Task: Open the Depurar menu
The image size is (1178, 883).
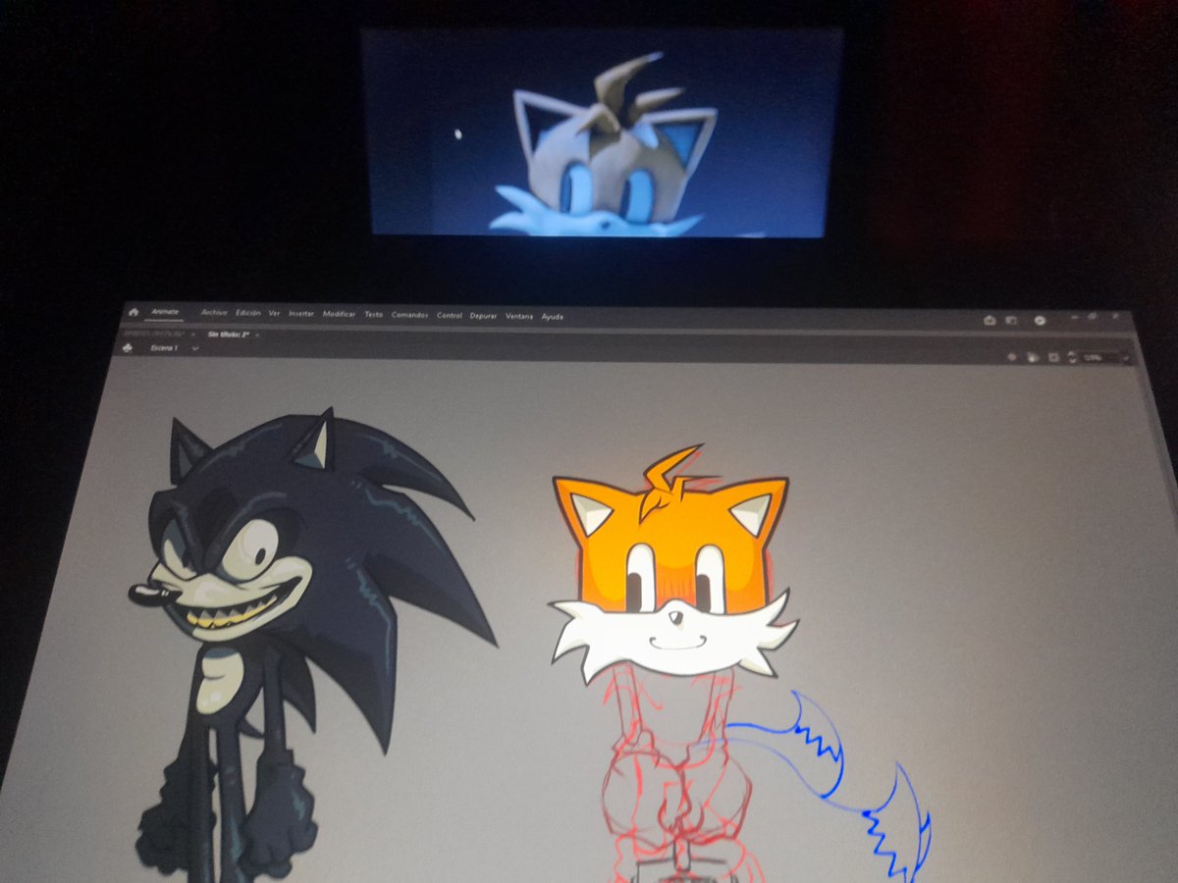Action: (483, 316)
